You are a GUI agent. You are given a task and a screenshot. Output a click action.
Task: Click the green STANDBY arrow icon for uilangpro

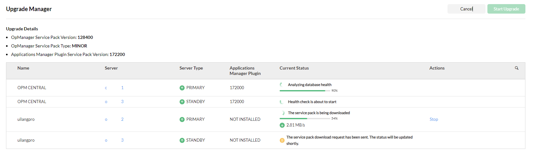[182, 140]
